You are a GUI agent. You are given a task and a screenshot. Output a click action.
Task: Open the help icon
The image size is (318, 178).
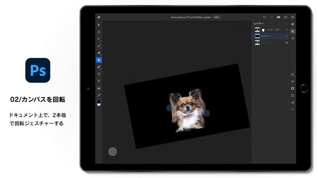point(293,17)
